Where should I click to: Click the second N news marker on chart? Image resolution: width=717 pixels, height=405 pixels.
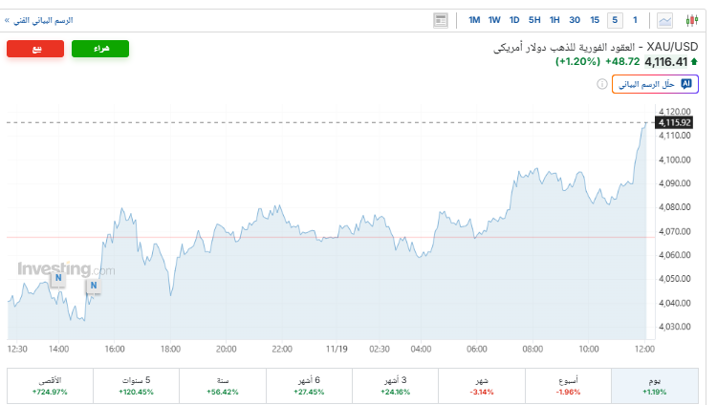pos(93,285)
